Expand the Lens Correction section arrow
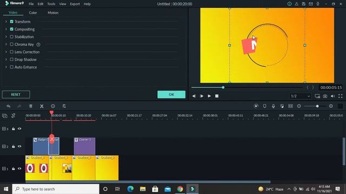This screenshot has height=194, width=346. click(6, 52)
